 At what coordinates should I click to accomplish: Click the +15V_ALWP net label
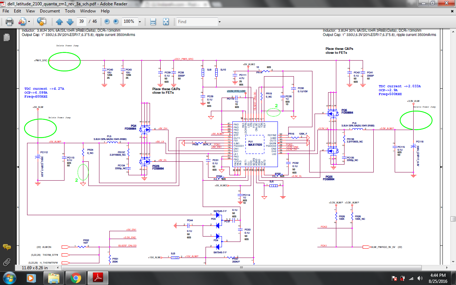point(192,256)
